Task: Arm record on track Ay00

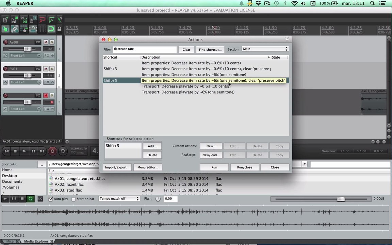Action: click(5, 42)
